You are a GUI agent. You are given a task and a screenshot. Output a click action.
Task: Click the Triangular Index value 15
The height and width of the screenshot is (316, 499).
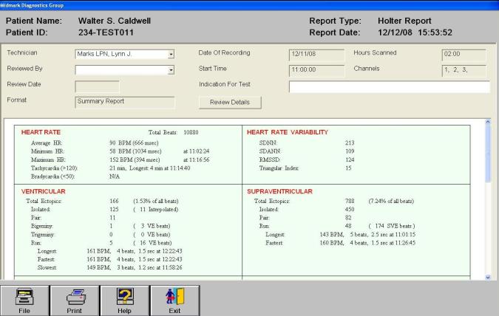[348, 168]
